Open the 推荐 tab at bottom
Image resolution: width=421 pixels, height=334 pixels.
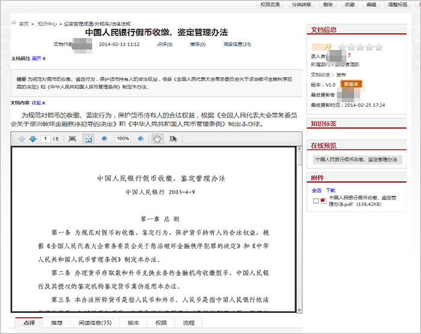tap(57, 323)
